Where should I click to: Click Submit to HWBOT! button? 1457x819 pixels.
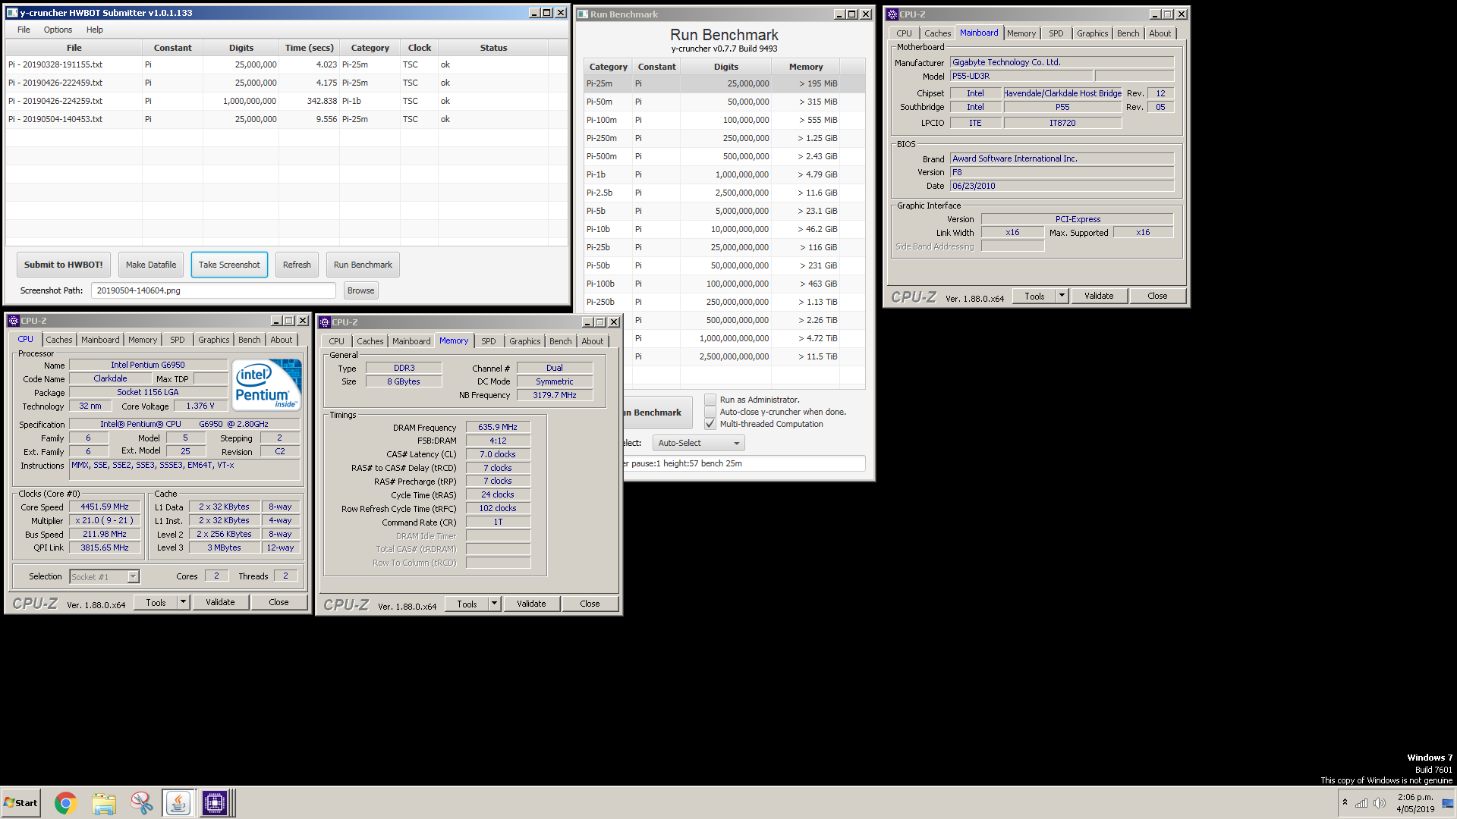pyautogui.click(x=64, y=265)
